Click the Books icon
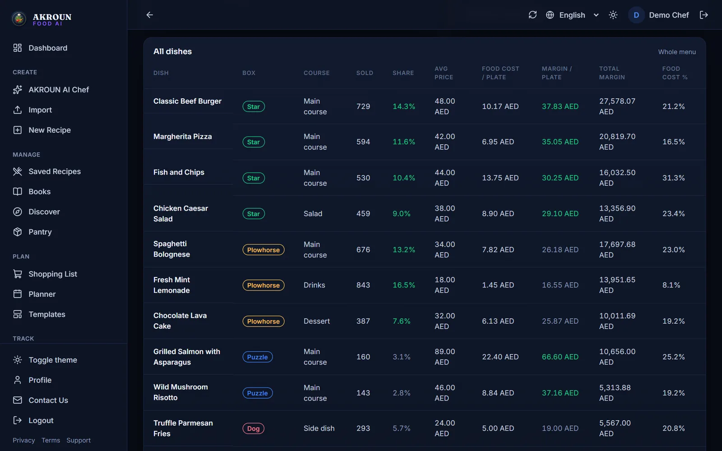This screenshot has height=451, width=722. pyautogui.click(x=18, y=192)
